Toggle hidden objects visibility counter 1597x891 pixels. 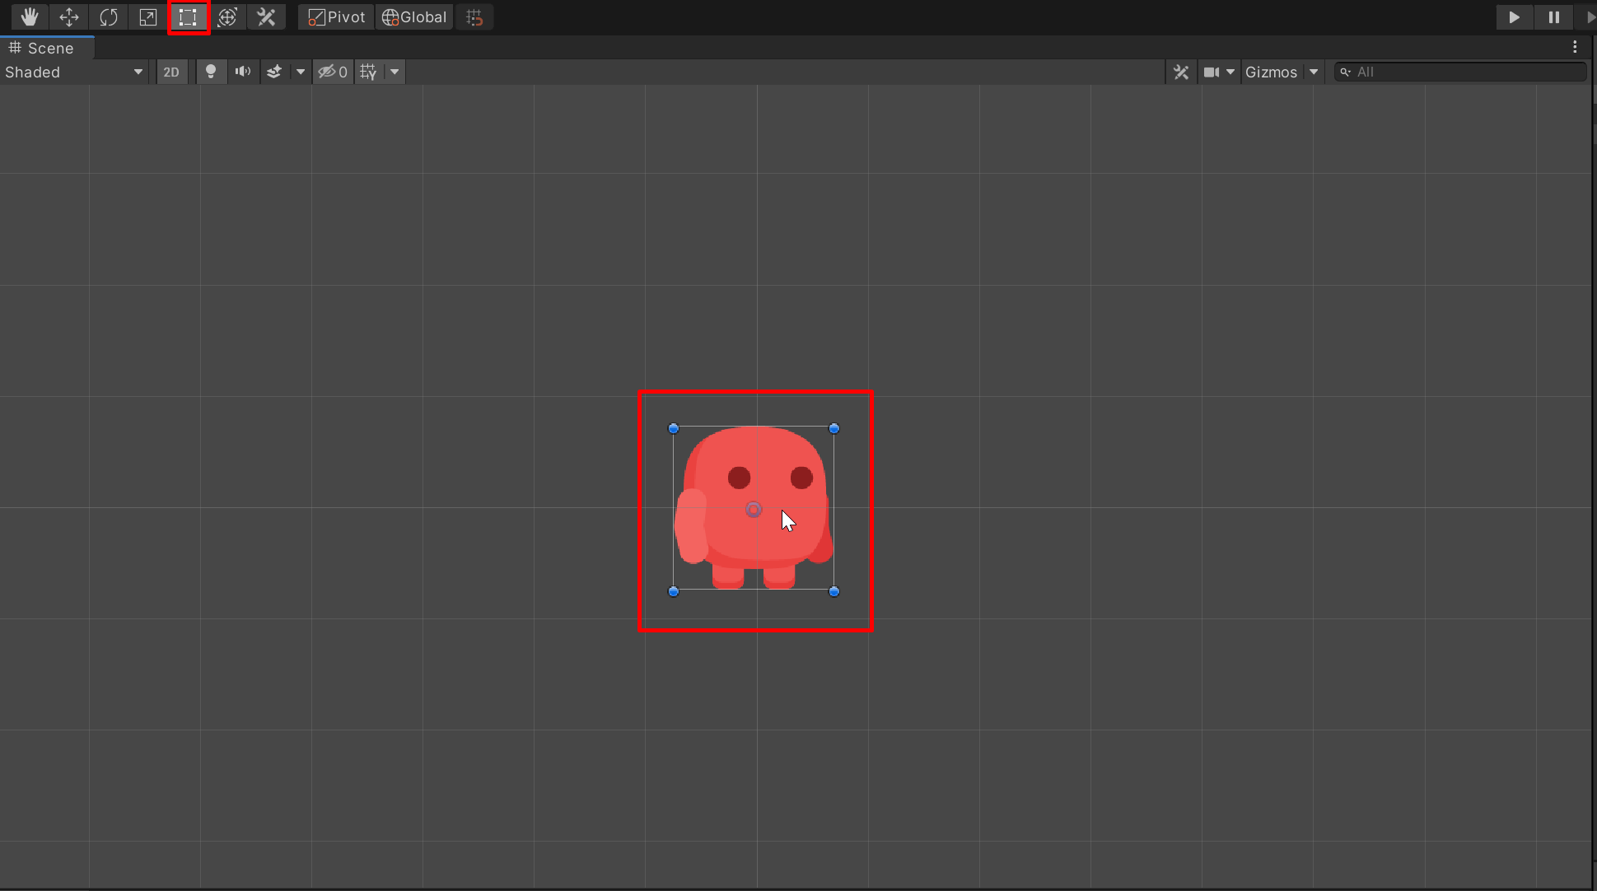pos(334,72)
